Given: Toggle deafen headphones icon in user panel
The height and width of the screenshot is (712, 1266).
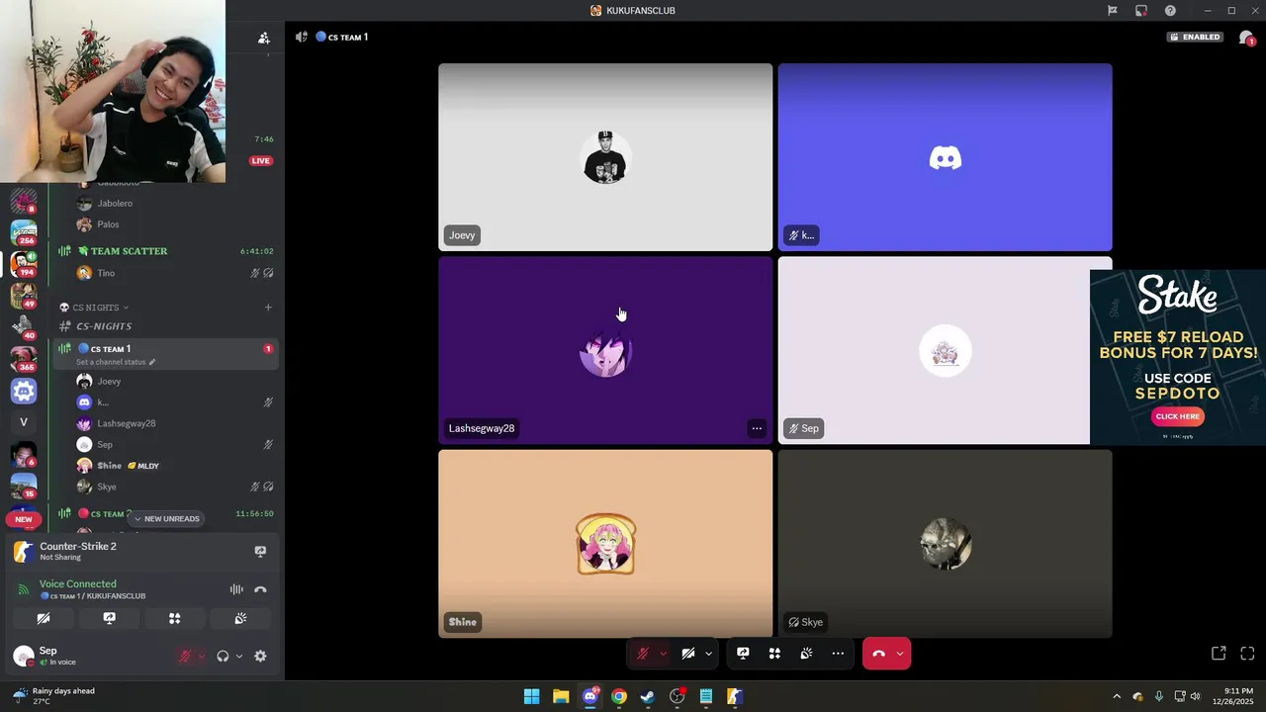Looking at the screenshot, I should pyautogui.click(x=223, y=656).
